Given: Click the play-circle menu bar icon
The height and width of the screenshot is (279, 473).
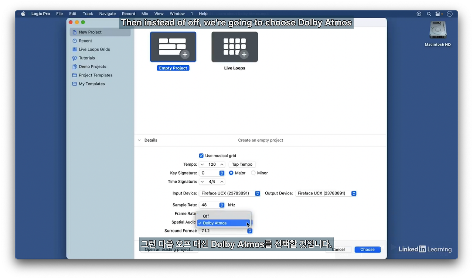Looking at the screenshot, I should pyautogui.click(x=419, y=14).
